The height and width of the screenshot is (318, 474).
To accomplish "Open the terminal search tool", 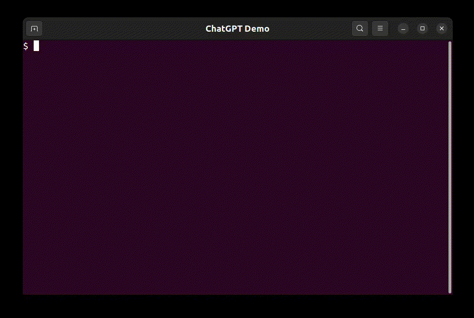I will click(360, 28).
